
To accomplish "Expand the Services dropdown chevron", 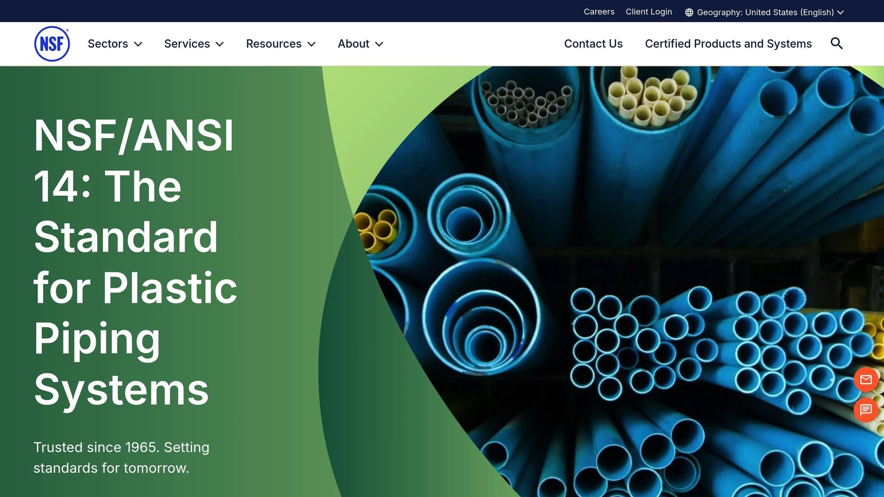I will [220, 44].
